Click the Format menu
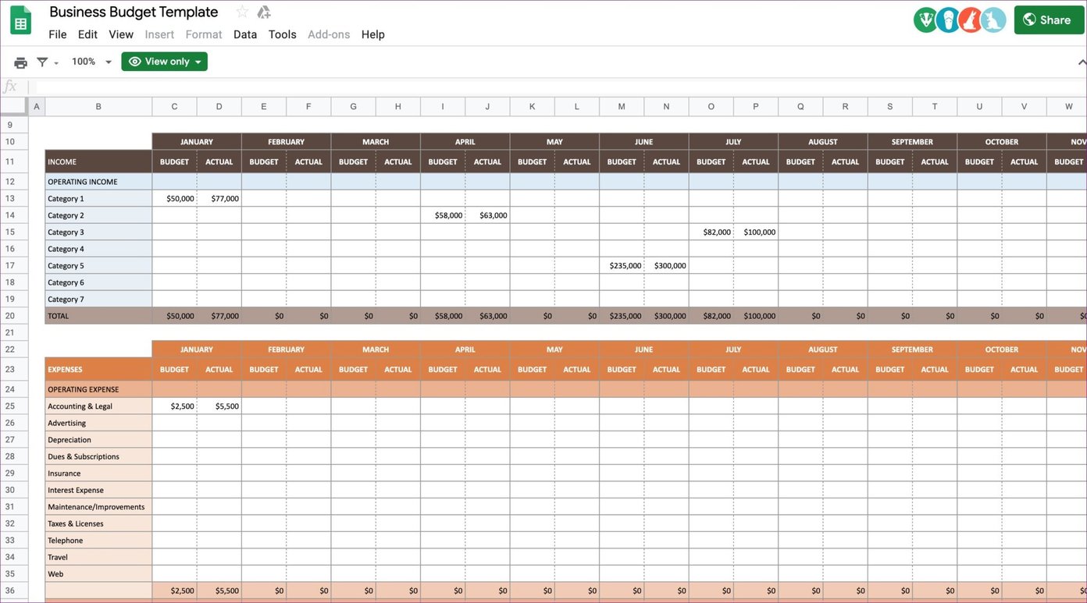The width and height of the screenshot is (1087, 603). point(204,34)
